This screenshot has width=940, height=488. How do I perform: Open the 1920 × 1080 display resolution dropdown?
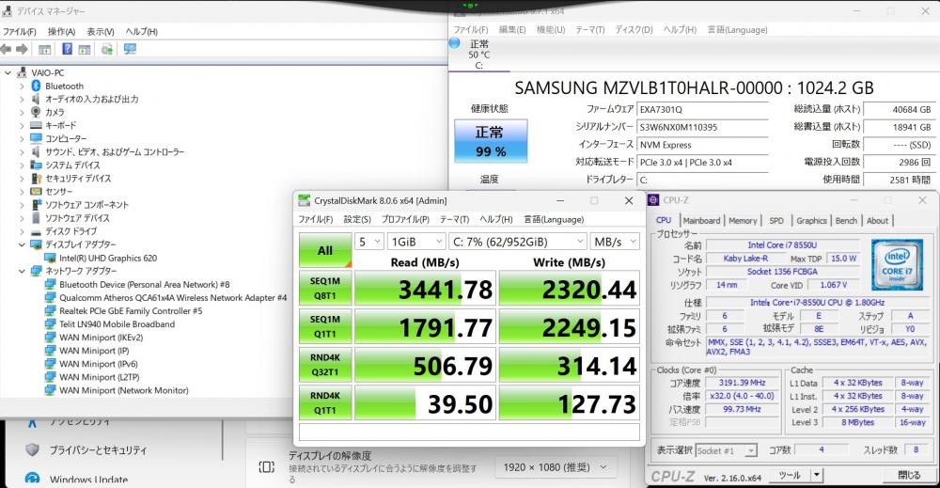[555, 467]
